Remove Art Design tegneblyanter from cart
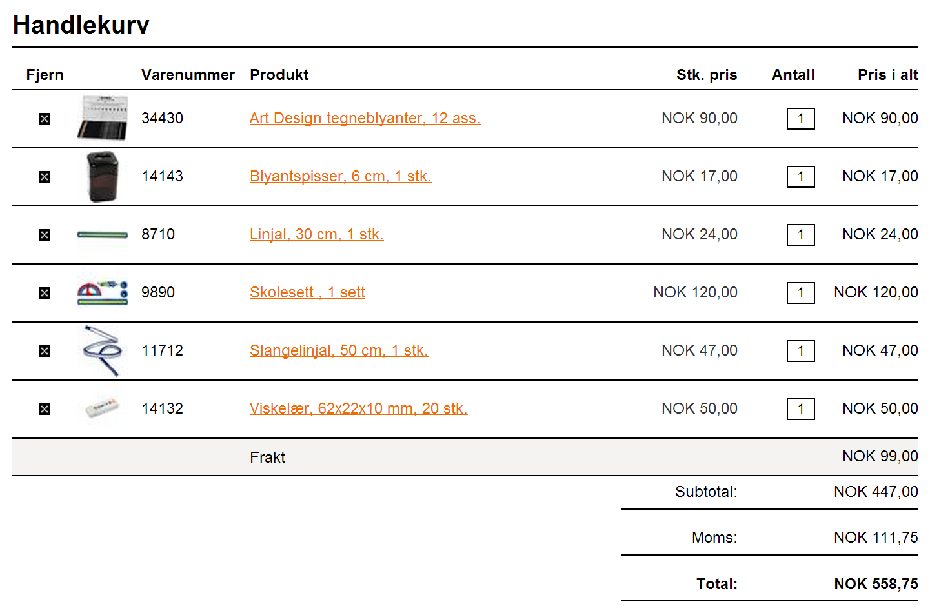The width and height of the screenshot is (939, 613). coord(45,119)
